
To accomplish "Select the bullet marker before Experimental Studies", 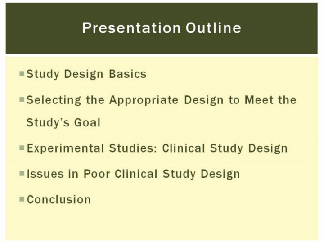I will coord(22,147).
